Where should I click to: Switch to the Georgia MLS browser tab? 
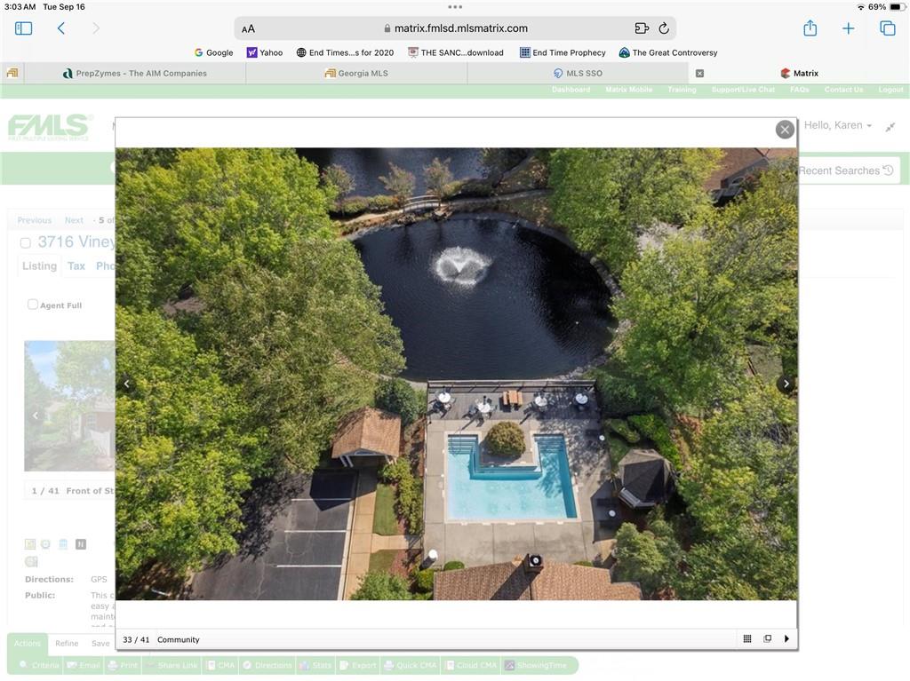[x=356, y=74]
